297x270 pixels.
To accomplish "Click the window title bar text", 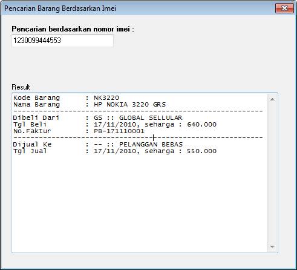I will 60,8.
